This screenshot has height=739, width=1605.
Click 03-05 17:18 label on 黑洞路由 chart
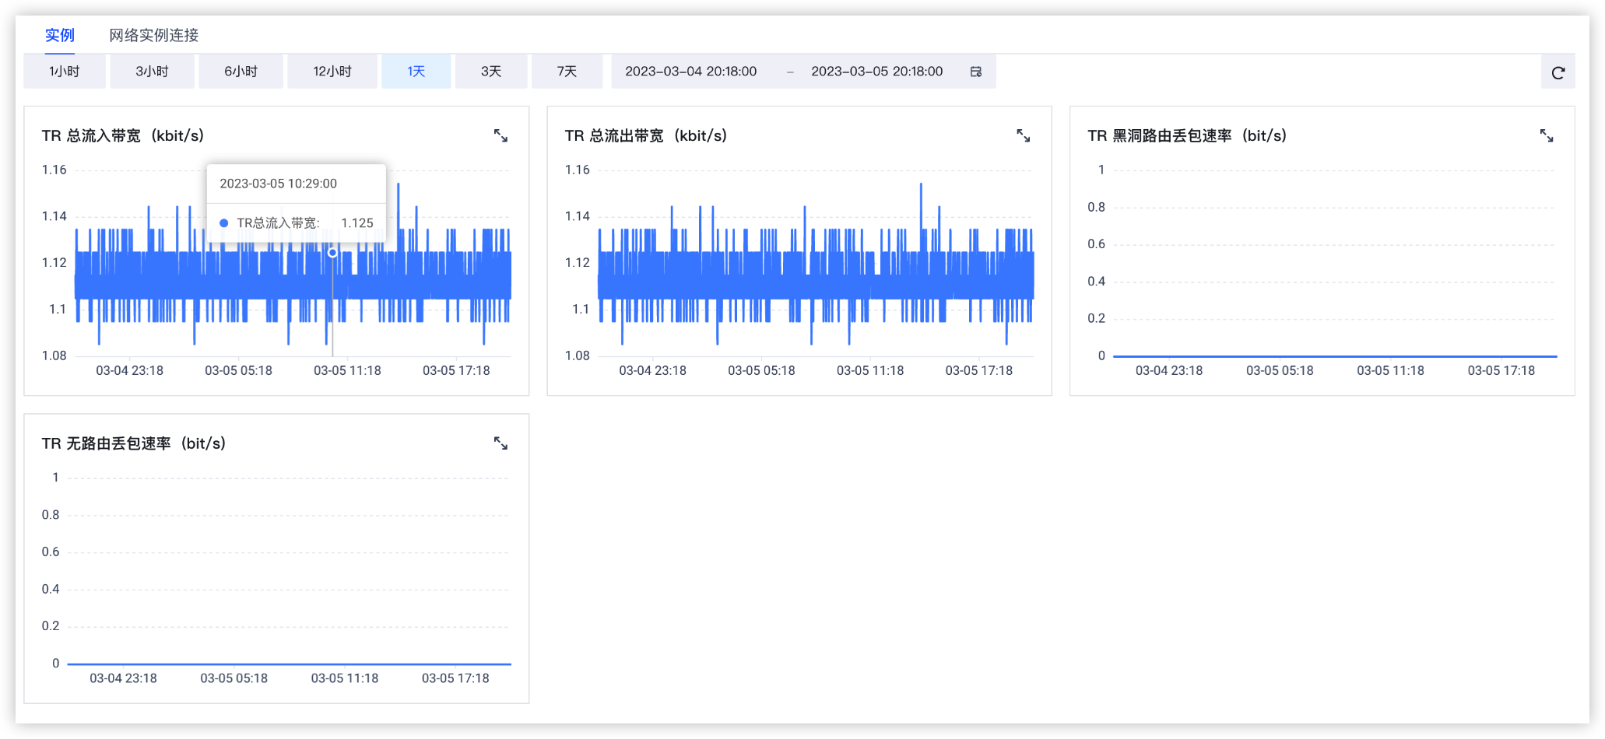point(1501,371)
